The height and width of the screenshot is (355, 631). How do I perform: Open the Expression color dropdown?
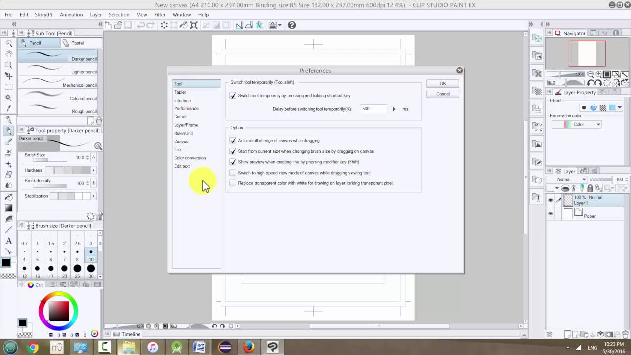tap(598, 124)
